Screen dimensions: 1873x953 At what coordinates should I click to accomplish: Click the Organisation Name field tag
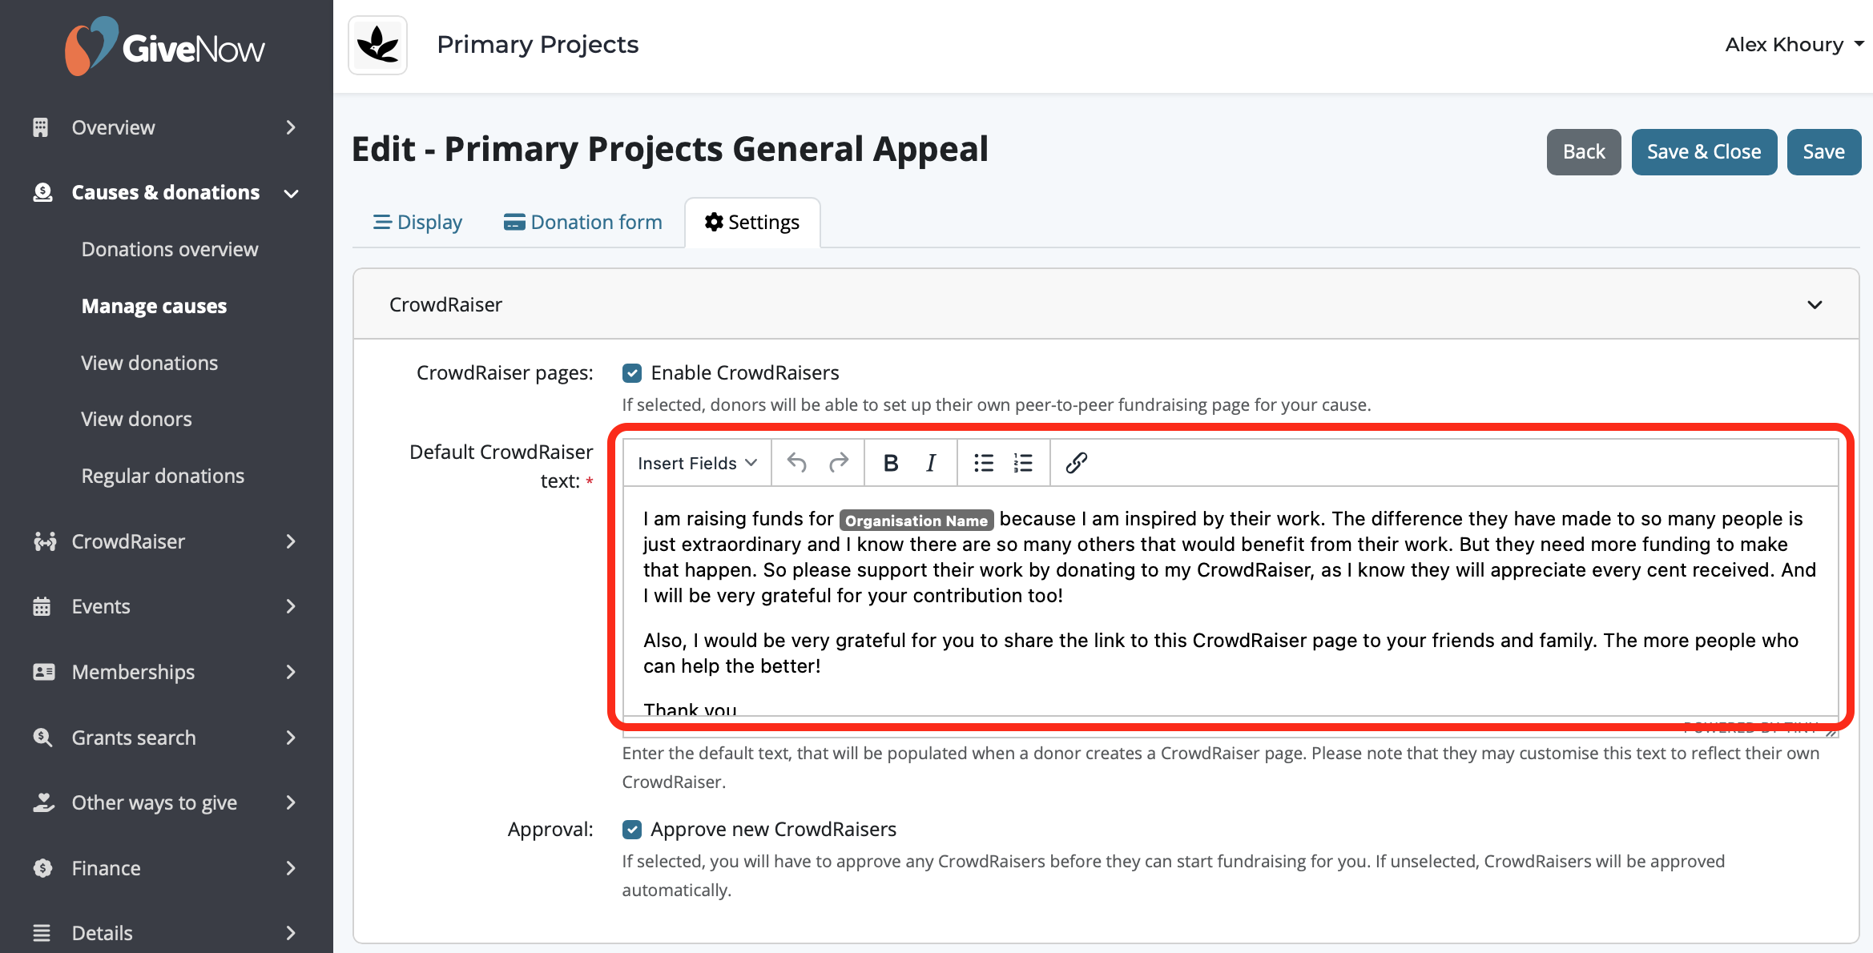click(916, 521)
